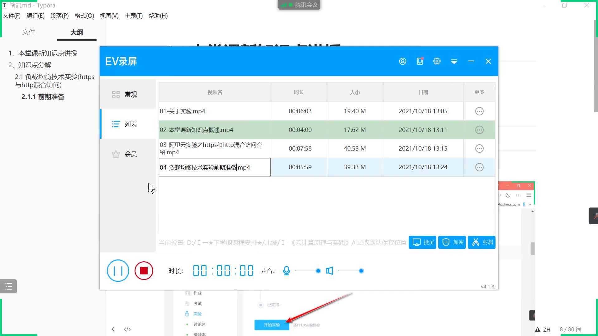This screenshot has height=336, width=598.
Task: Click the 投屏 button
Action: 422,242
